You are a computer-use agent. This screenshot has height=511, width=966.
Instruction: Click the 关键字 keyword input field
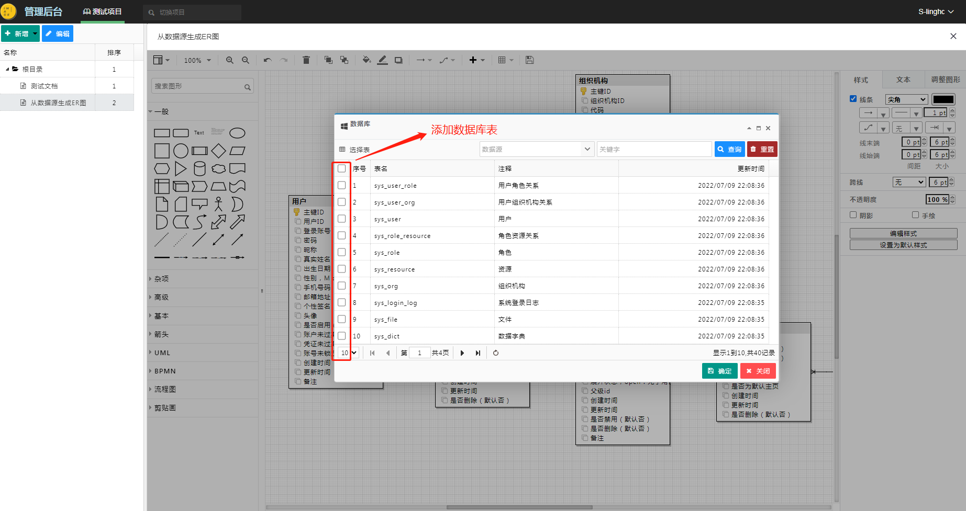[654, 149]
